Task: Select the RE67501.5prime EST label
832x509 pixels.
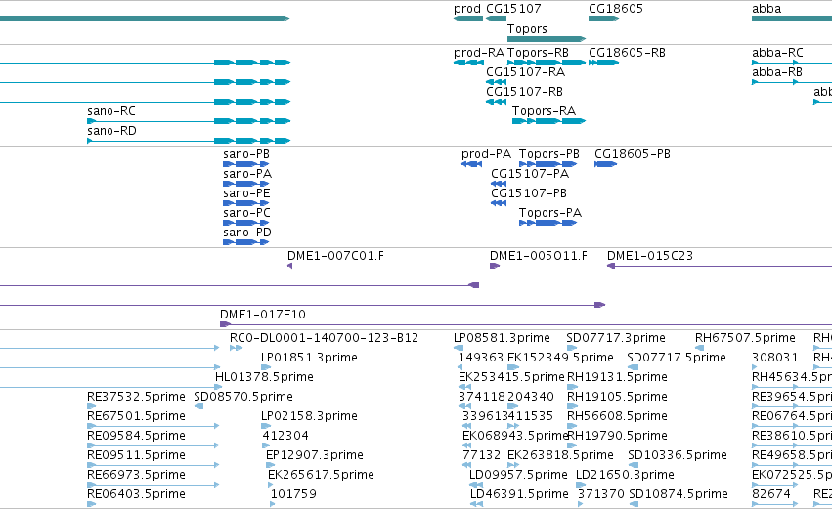Action: click(136, 417)
